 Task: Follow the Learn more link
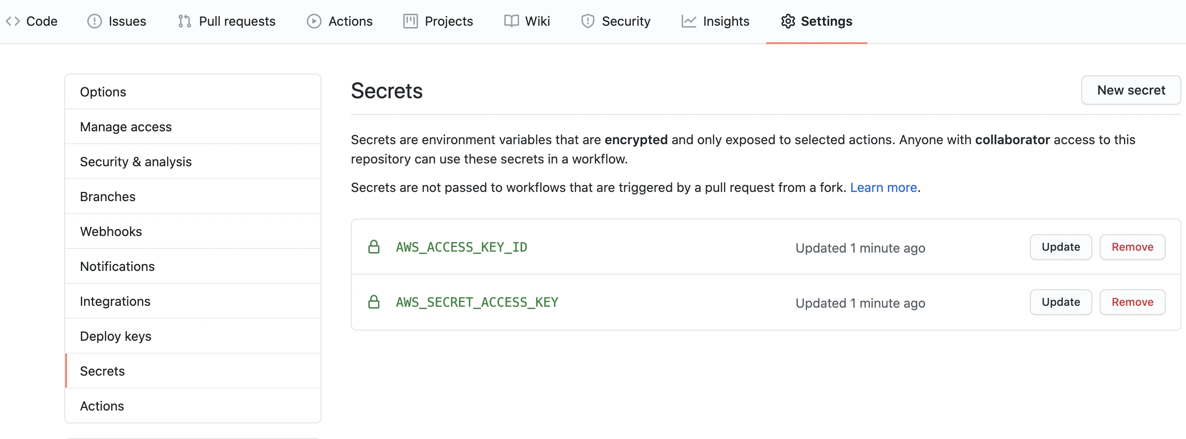(x=883, y=187)
